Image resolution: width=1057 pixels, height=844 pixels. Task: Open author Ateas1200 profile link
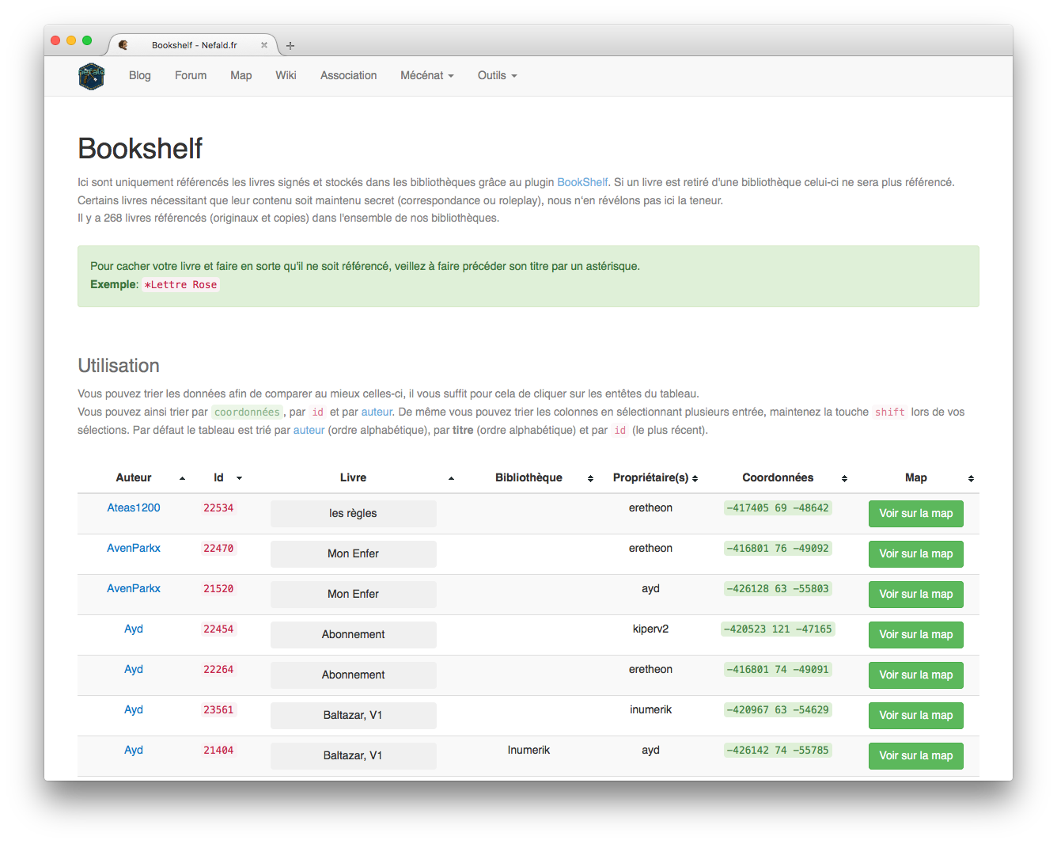pyautogui.click(x=134, y=508)
